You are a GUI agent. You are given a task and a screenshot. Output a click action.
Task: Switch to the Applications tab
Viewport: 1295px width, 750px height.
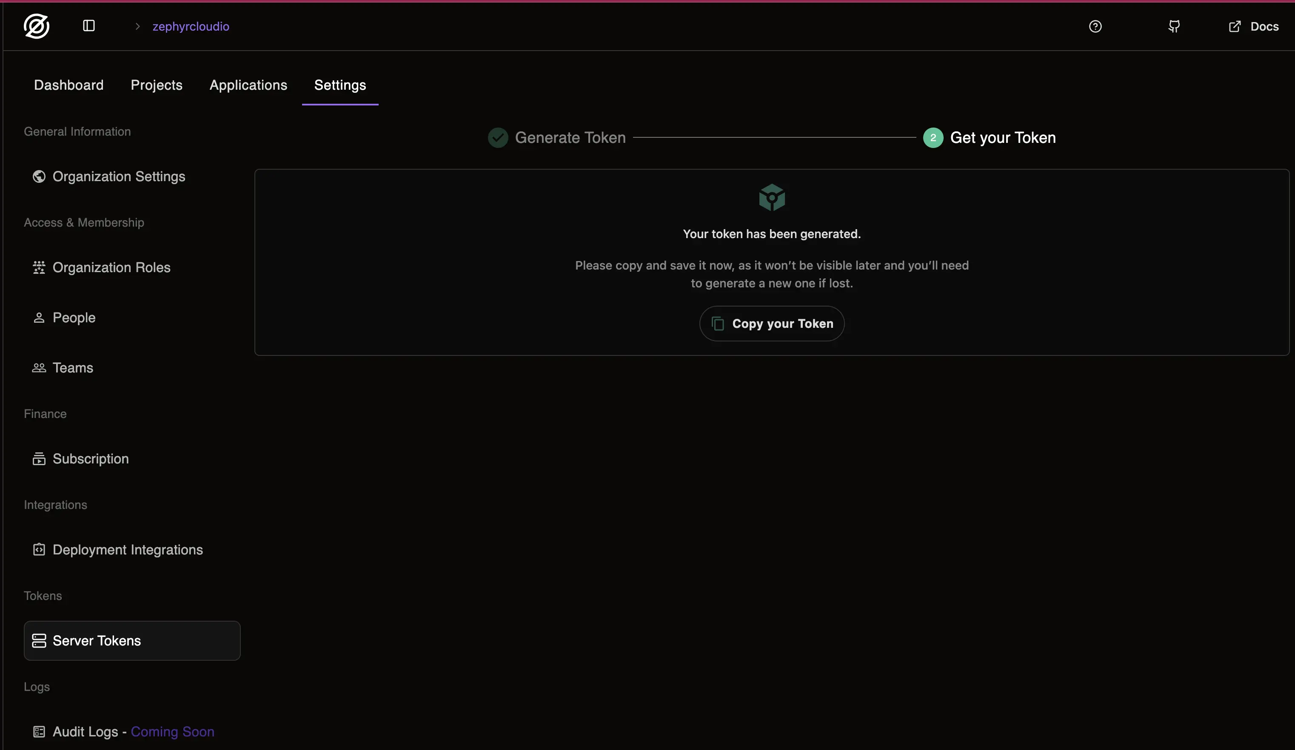point(248,85)
